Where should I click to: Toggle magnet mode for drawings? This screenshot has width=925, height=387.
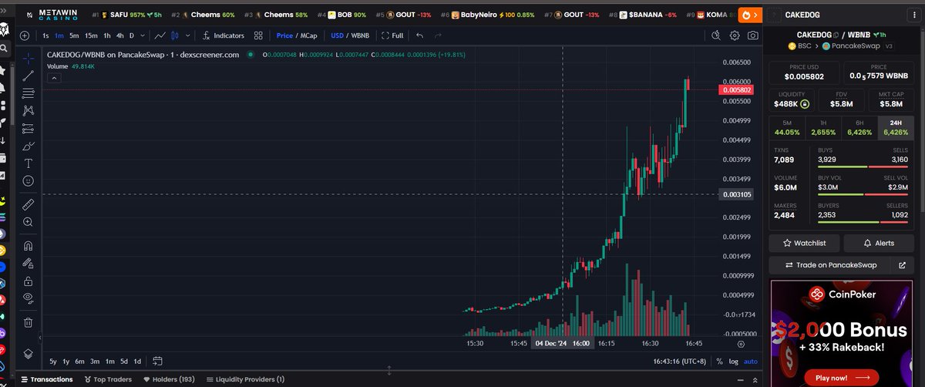pos(29,246)
